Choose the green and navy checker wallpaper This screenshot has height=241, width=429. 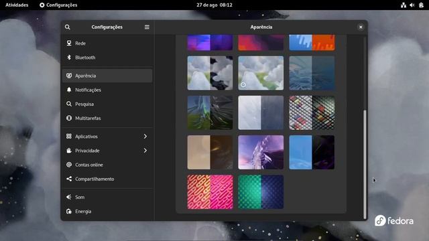261,192
